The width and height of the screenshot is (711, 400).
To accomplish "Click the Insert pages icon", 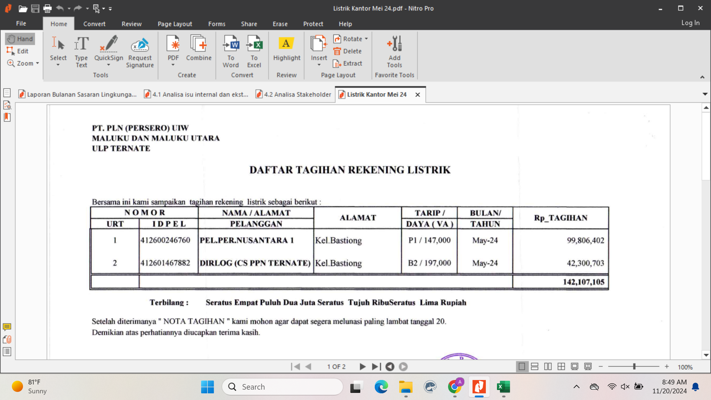I will 319,44.
